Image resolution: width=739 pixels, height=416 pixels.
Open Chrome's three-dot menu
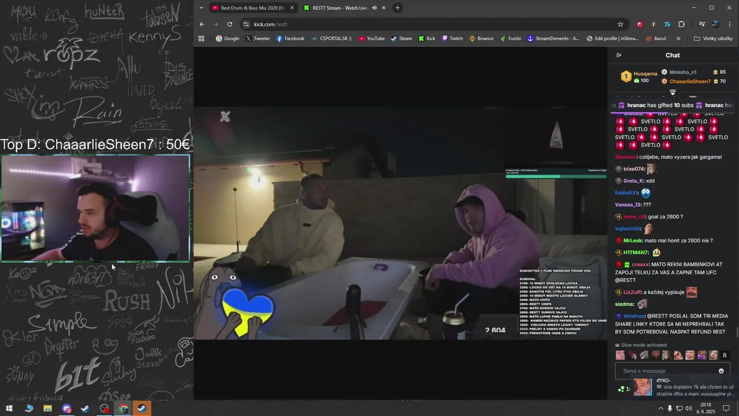tap(730, 24)
